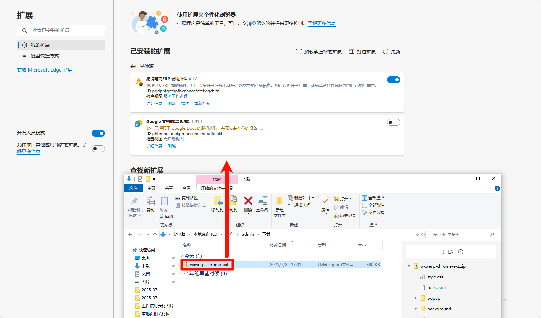Collapse the 今年的早些时候 (4) group
Image resolution: width=541 pixels, height=318 pixels.
pyautogui.click(x=181, y=274)
